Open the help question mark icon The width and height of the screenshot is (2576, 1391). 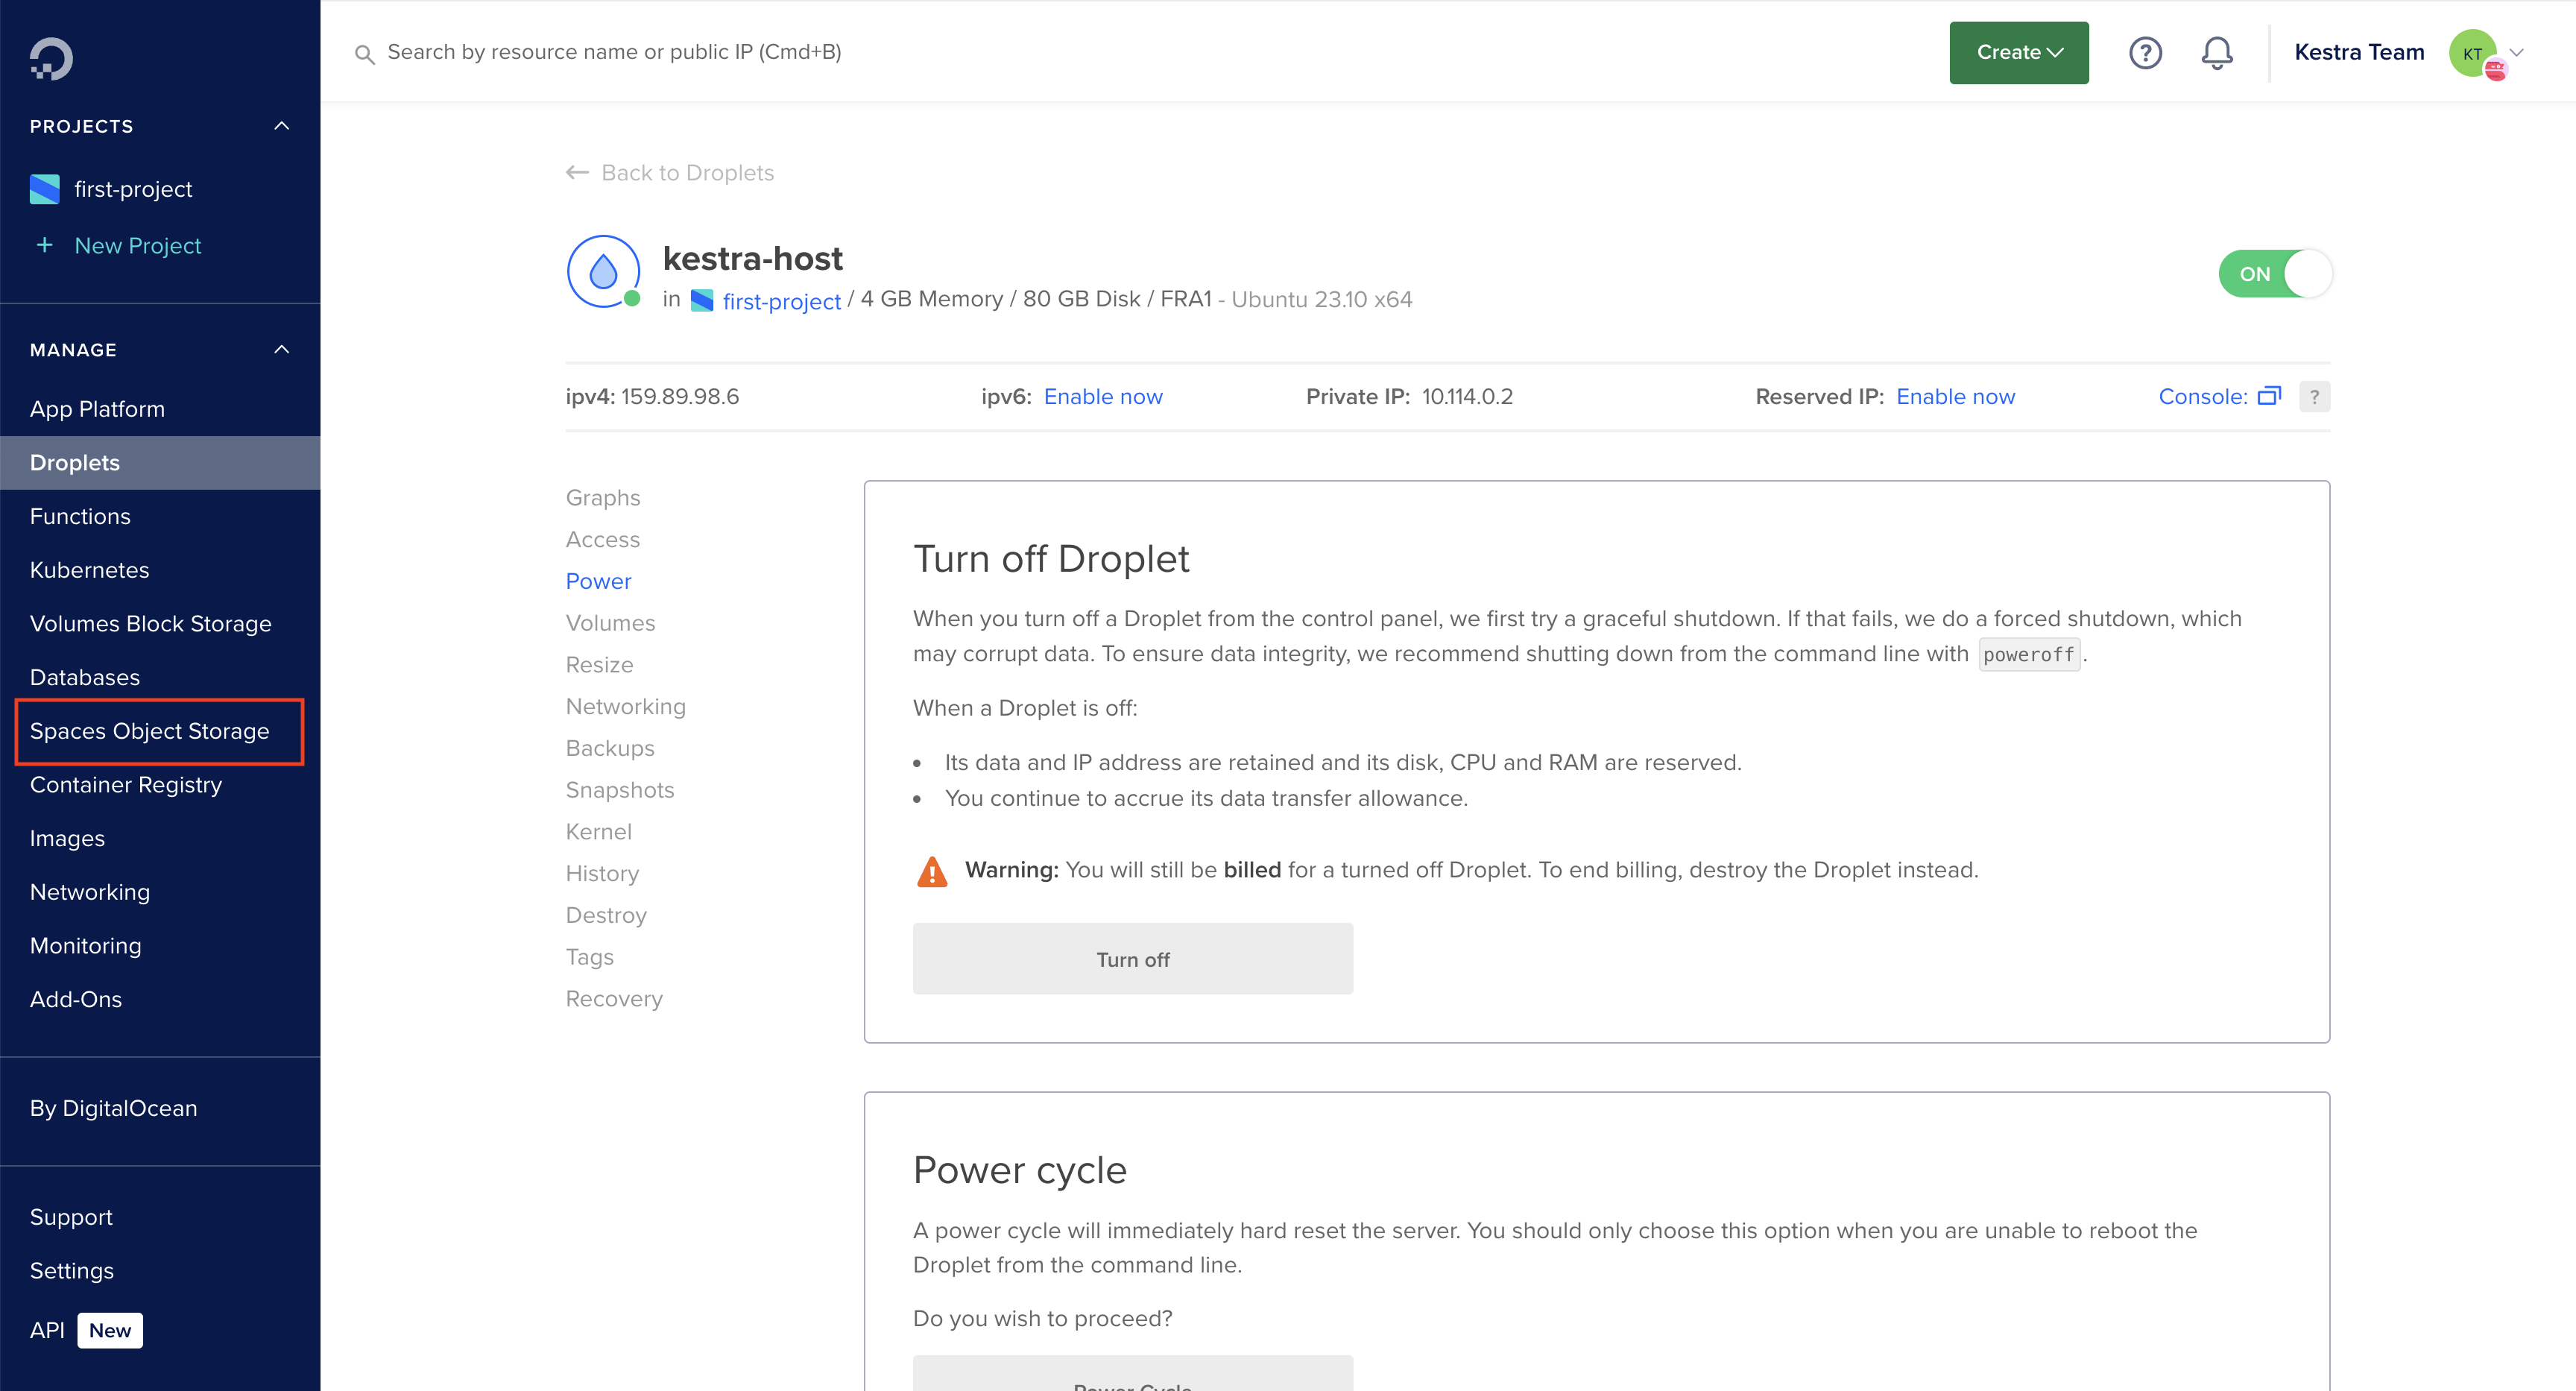pos(2145,53)
